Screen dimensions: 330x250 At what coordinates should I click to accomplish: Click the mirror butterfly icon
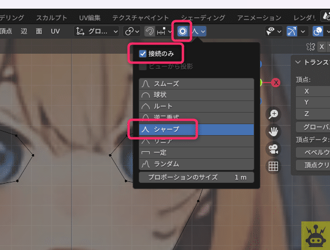[x=310, y=47]
